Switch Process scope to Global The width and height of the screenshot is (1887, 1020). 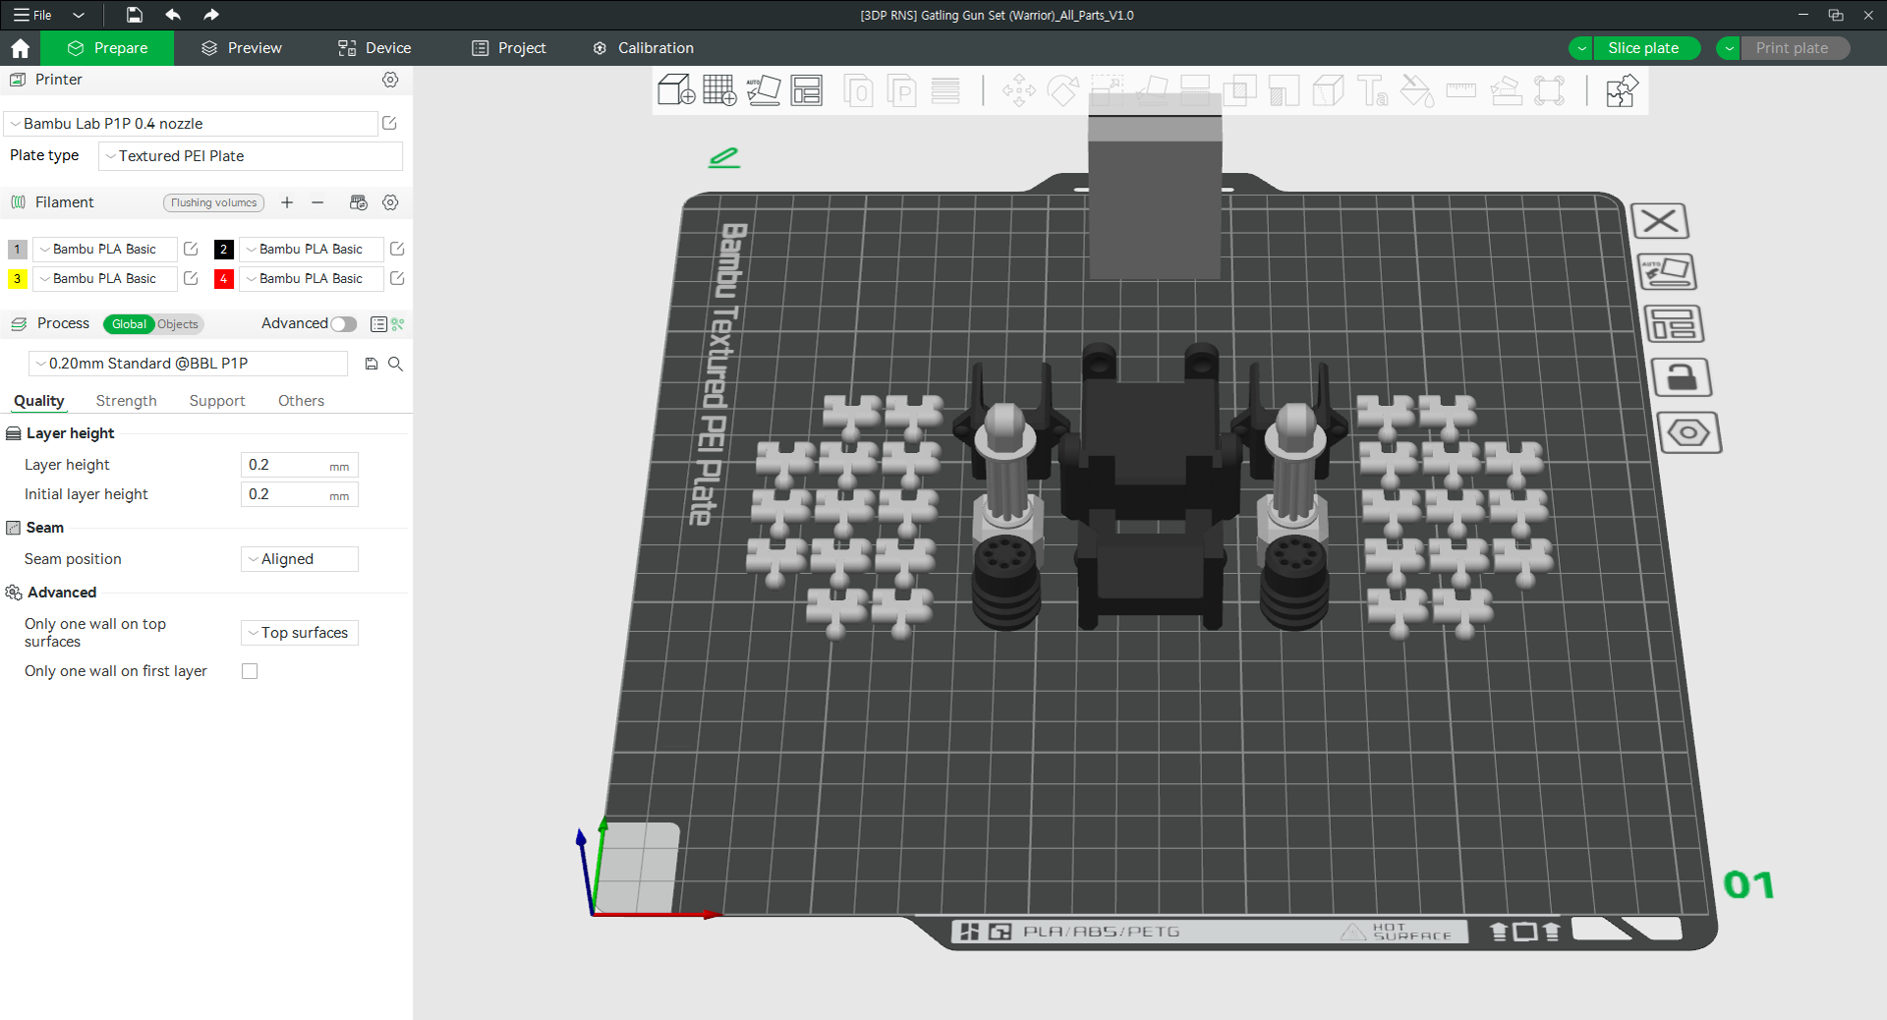(x=129, y=324)
